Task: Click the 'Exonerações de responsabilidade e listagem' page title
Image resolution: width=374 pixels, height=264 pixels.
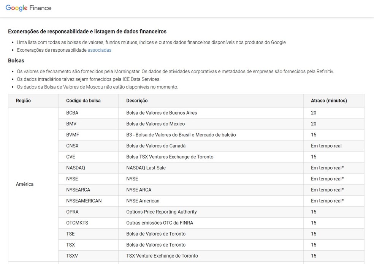Action: tap(87, 32)
